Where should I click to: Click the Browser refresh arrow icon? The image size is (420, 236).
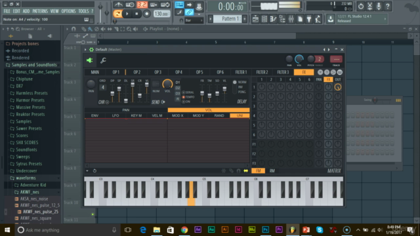pyautogui.click(x=12, y=29)
